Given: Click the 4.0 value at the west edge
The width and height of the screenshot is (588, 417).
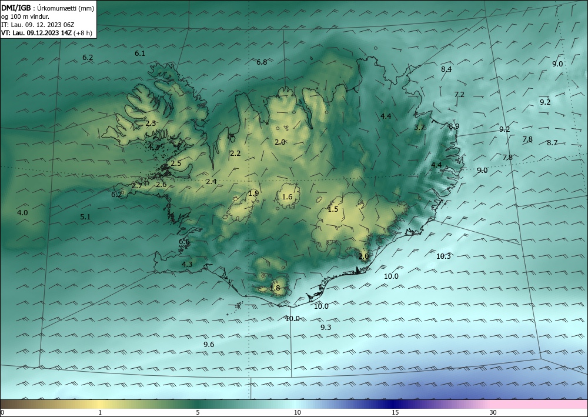Looking at the screenshot, I should pyautogui.click(x=22, y=213).
